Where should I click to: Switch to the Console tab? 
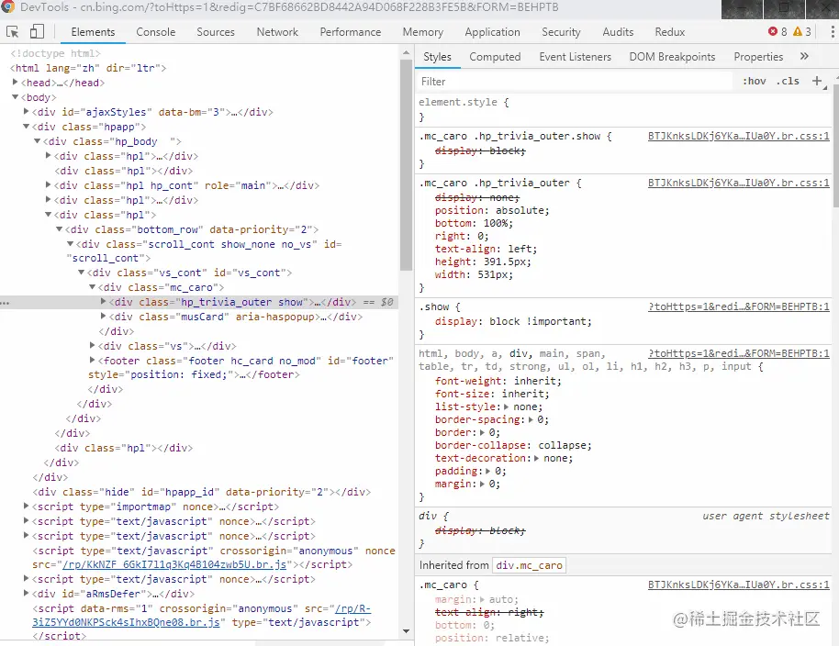click(156, 32)
